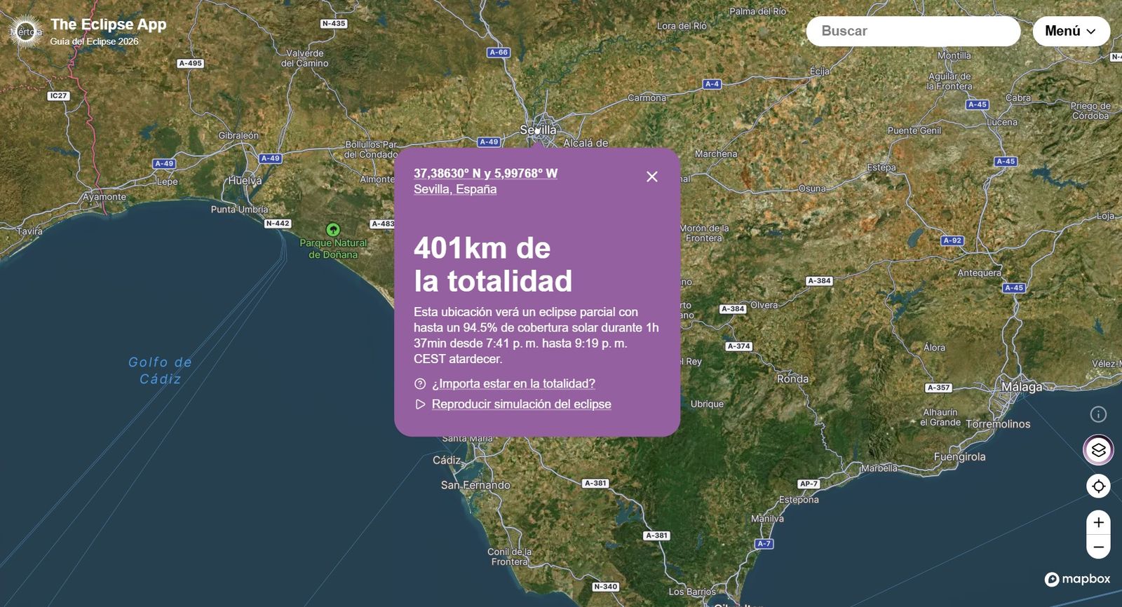Open The Eclipse App logo icon

tap(26, 32)
